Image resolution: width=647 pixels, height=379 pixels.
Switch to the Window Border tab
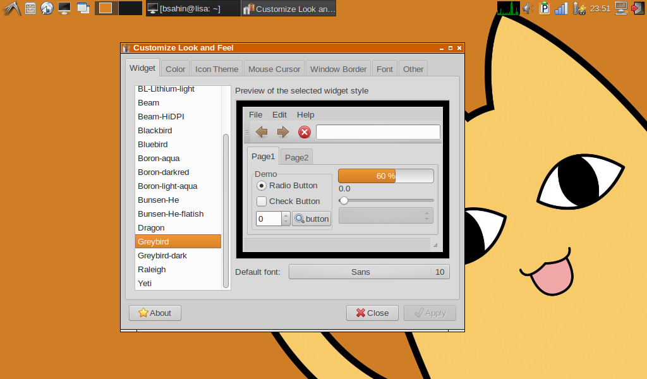click(x=339, y=69)
